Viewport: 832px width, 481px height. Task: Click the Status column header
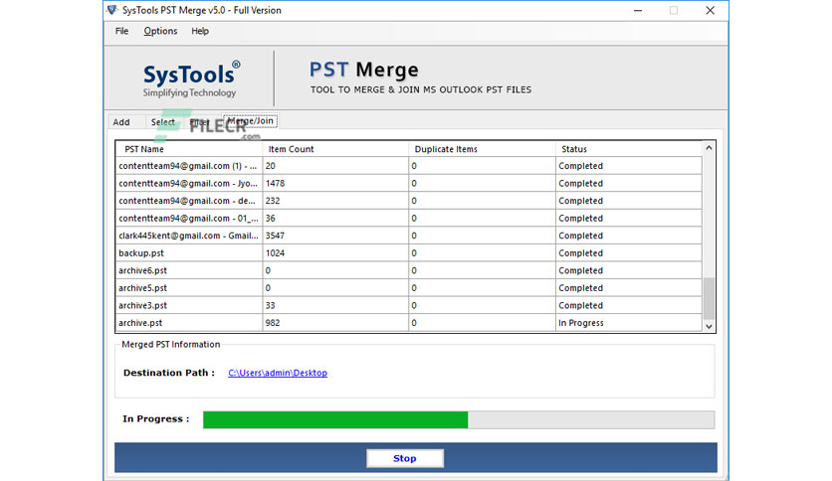(x=629, y=149)
